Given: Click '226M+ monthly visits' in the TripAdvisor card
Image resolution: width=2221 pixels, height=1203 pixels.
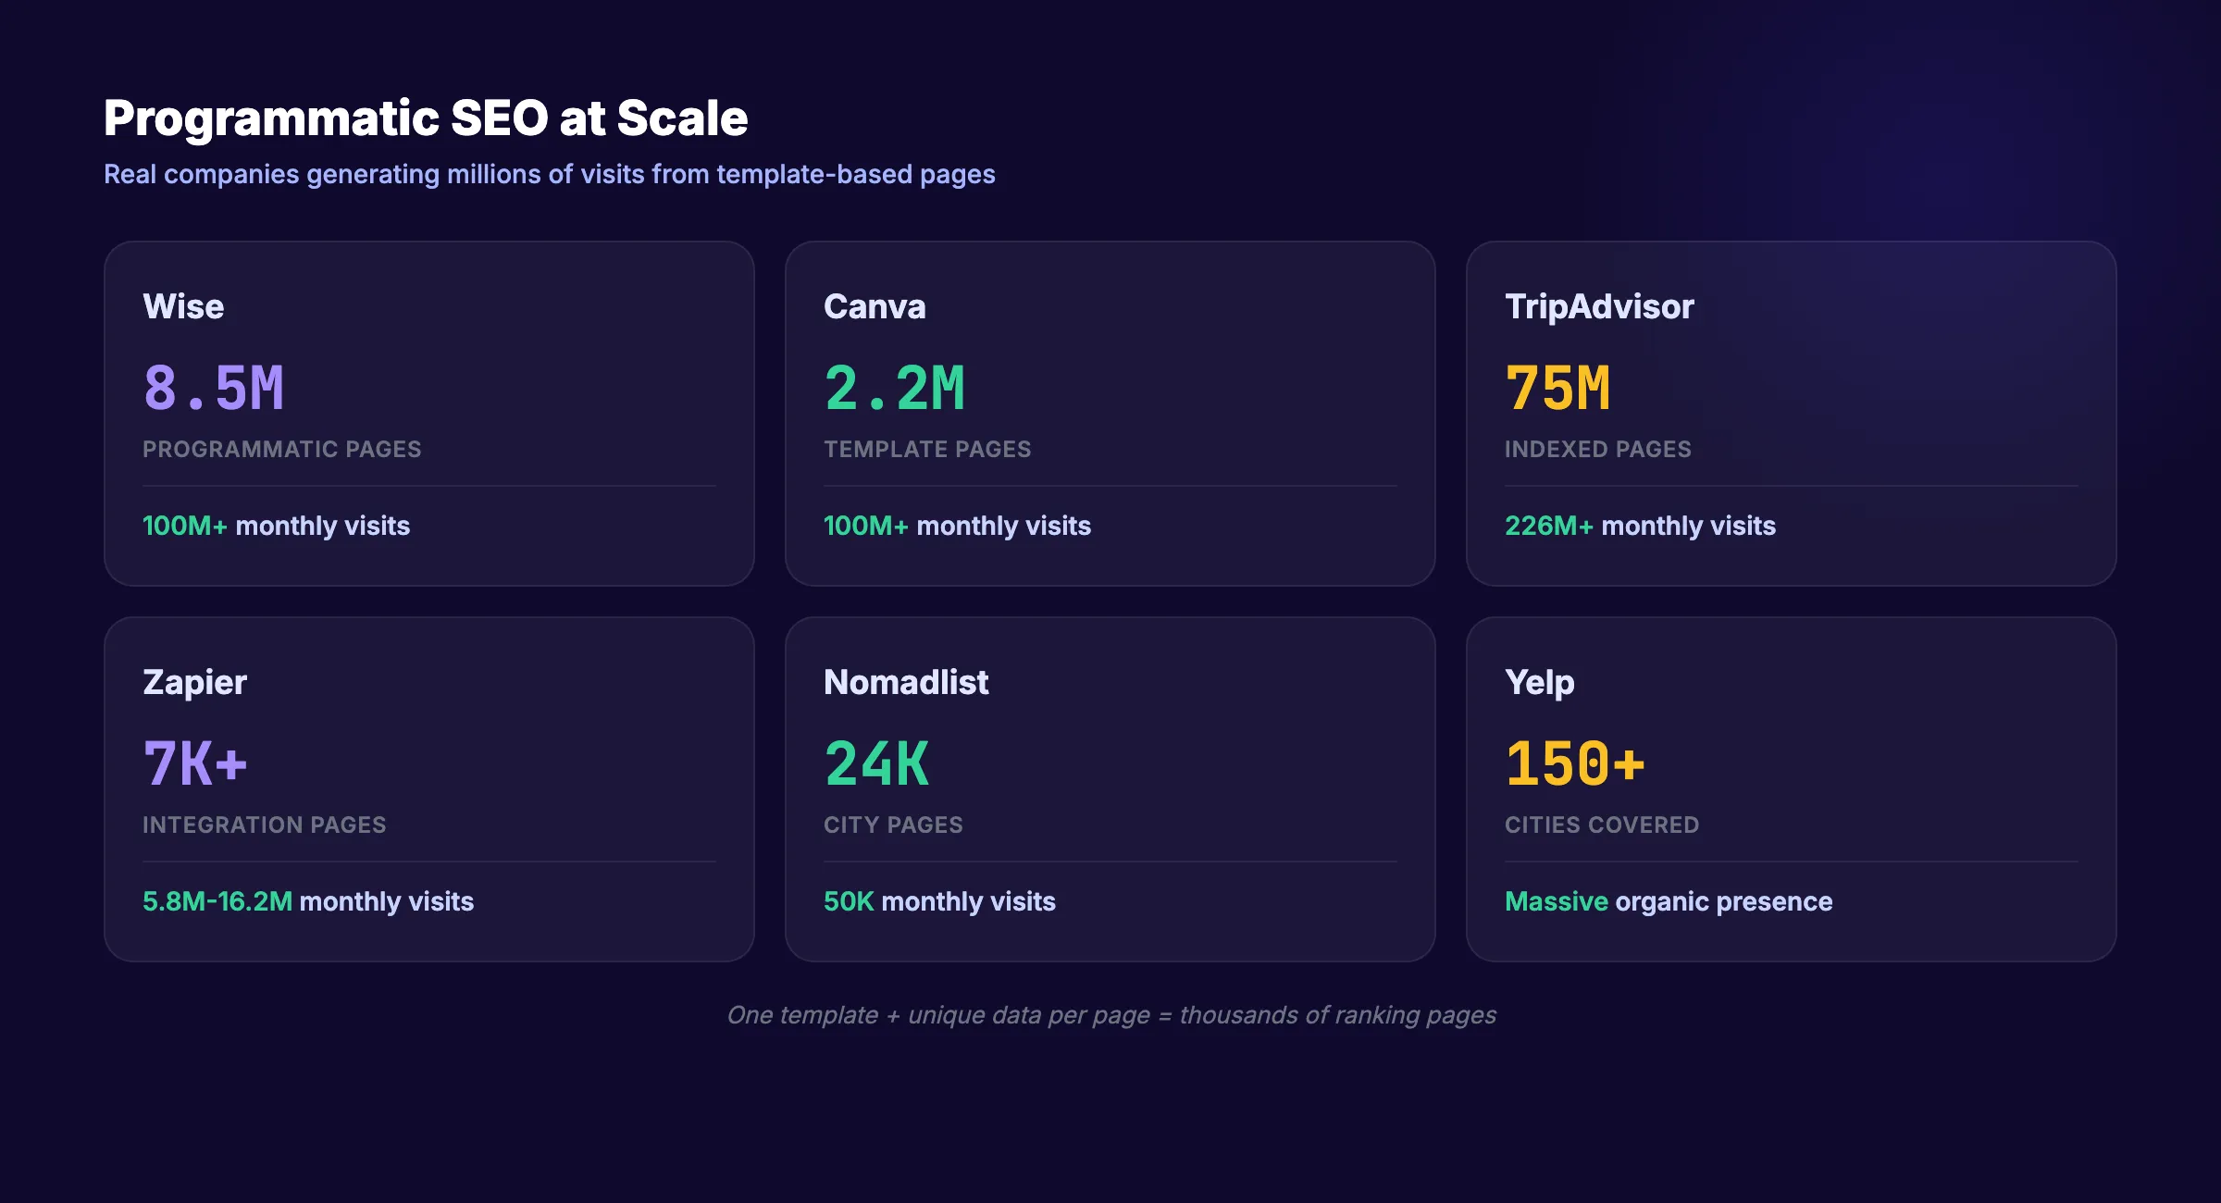Looking at the screenshot, I should [x=1640, y=526].
